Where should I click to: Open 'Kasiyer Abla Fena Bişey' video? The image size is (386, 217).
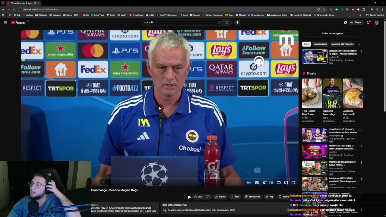tap(315, 151)
